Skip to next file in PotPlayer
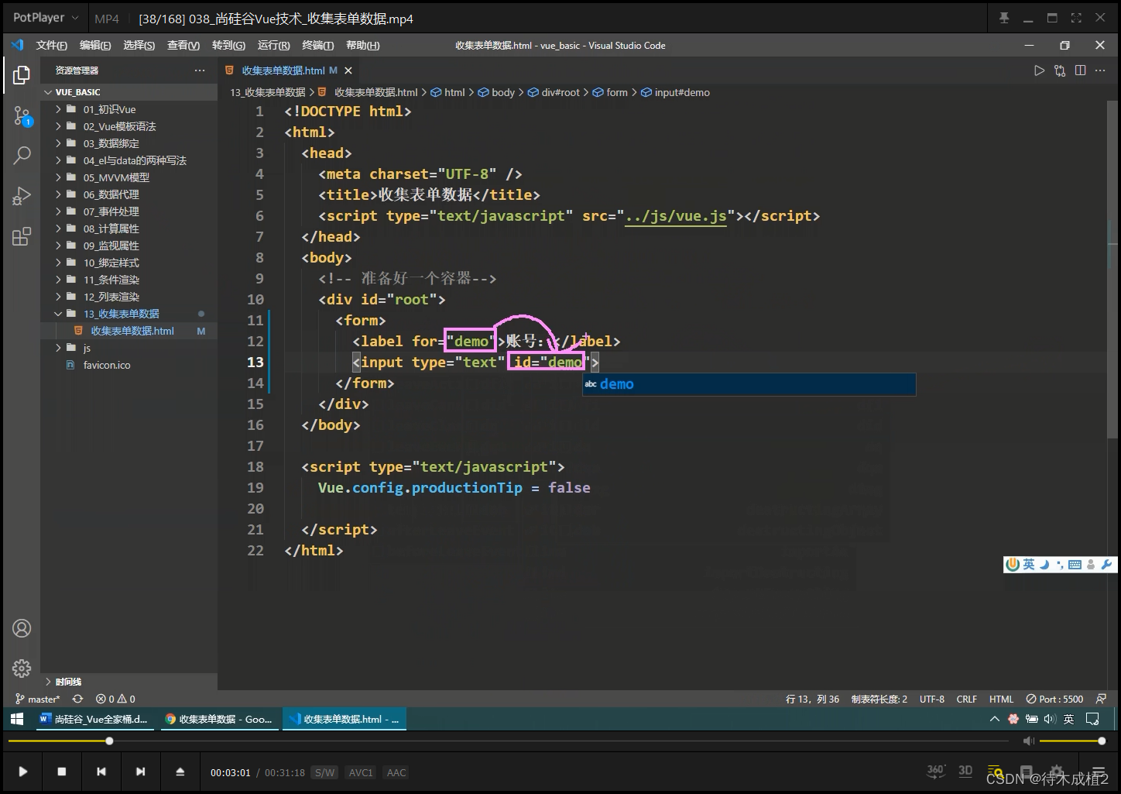The height and width of the screenshot is (794, 1121). tap(140, 772)
